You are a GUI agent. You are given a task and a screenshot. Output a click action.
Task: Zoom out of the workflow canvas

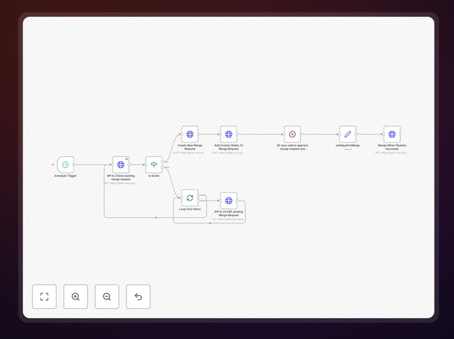(x=107, y=297)
